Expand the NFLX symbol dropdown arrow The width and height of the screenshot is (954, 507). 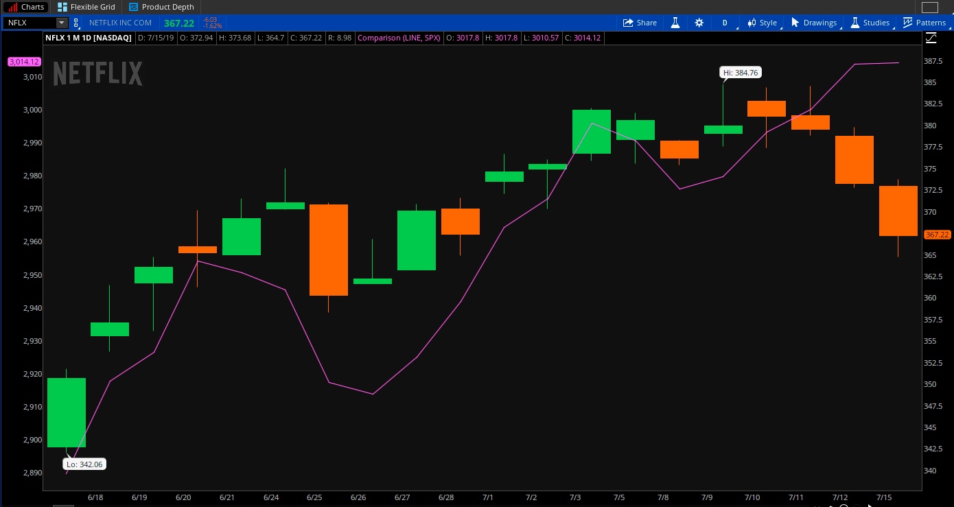coord(62,23)
